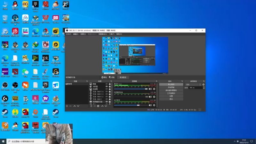Pop out the 场景 Scenes dock
Screen dimensions: 256x144
[x=87, y=81]
